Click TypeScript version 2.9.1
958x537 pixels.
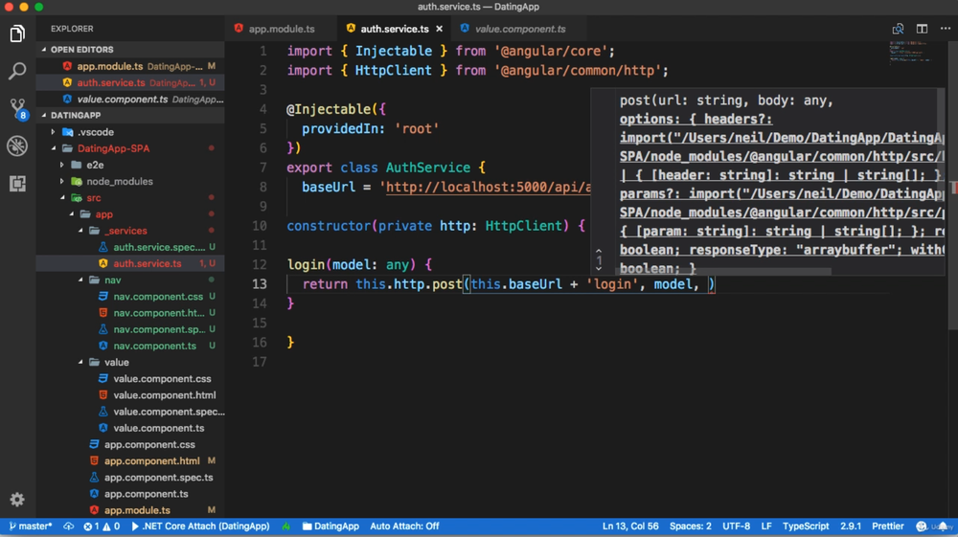click(851, 526)
